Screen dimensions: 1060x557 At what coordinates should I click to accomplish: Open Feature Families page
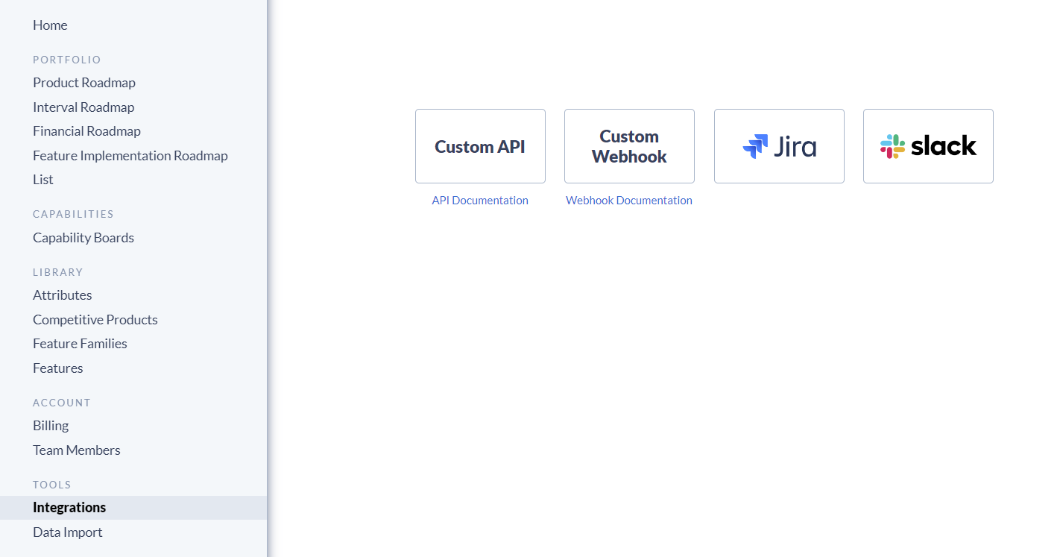click(x=80, y=344)
